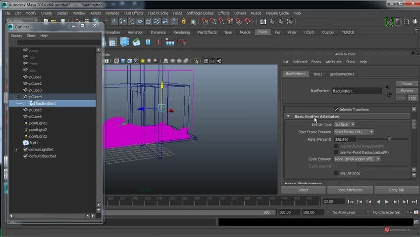Enable the Use Distance checkbox
This screenshot has width=420, height=237.
point(336,173)
